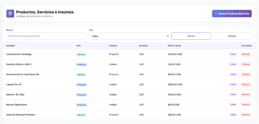Edit the Consultoría AI Strategy row
The image size is (259, 124).
pos(233,54)
